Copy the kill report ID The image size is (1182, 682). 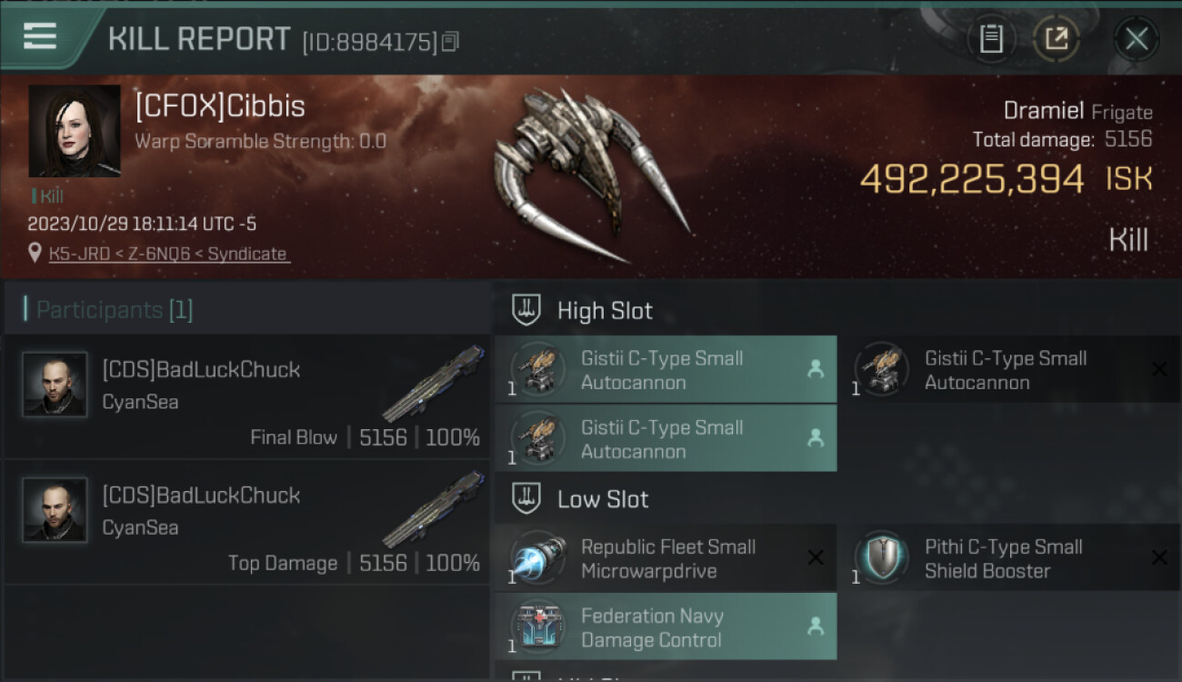pos(450,41)
